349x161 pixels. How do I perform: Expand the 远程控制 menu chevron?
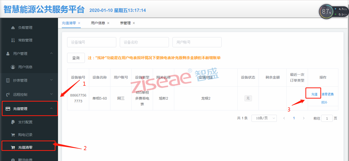[x=51, y=94]
